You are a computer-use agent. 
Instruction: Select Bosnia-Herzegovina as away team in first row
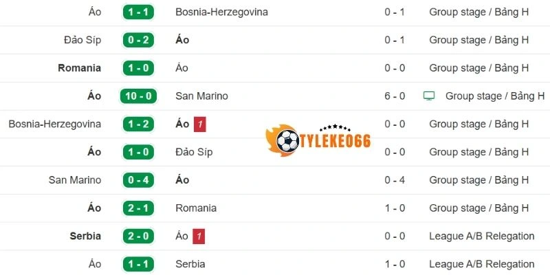pyautogui.click(x=221, y=12)
